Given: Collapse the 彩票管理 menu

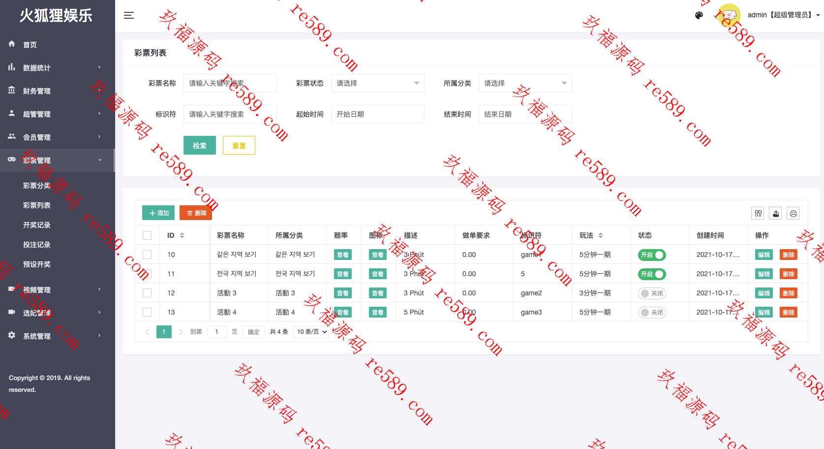Looking at the screenshot, I should coord(58,160).
